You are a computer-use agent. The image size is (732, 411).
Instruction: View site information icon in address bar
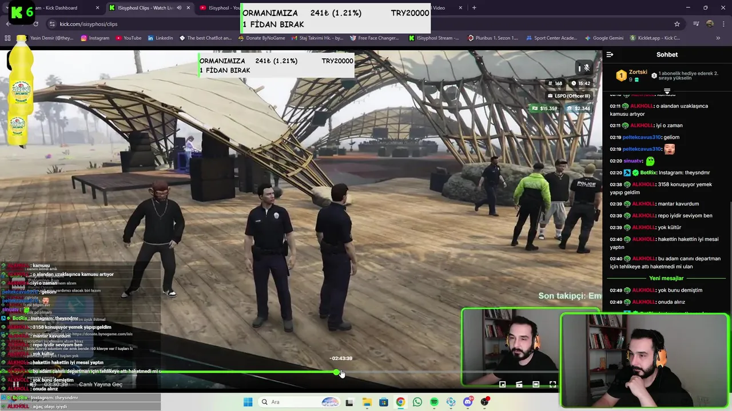51,24
